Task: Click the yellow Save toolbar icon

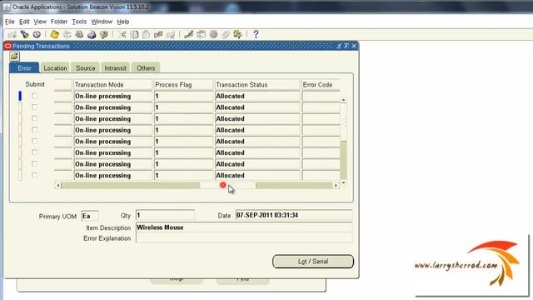Action: tap(54, 34)
